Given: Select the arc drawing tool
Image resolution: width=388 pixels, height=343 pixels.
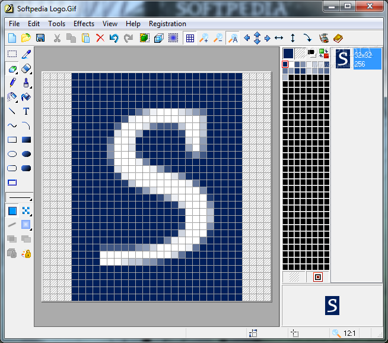Looking at the screenshot, I should coord(26,126).
